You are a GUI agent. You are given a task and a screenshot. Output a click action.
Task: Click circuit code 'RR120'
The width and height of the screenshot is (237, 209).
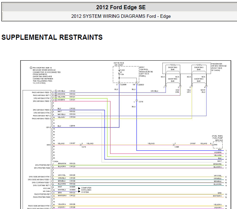coord(73,163)
